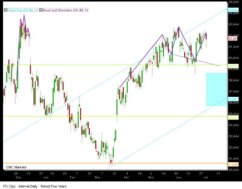Click the 58,644 price axis value
This screenshot has width=242, height=189.
[234, 80]
